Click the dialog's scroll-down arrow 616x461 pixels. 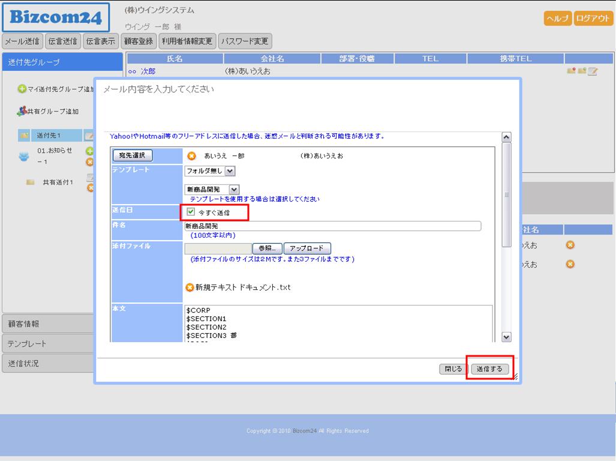coord(506,337)
